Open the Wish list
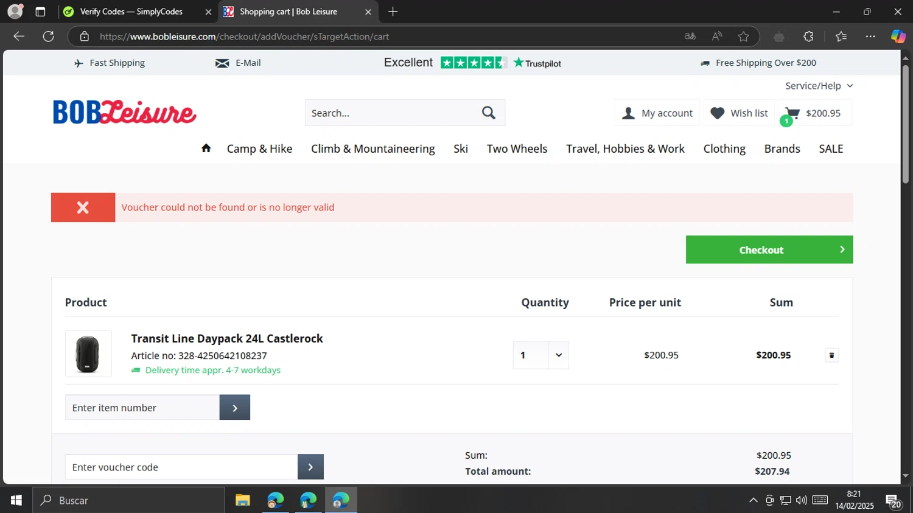 [739, 113]
